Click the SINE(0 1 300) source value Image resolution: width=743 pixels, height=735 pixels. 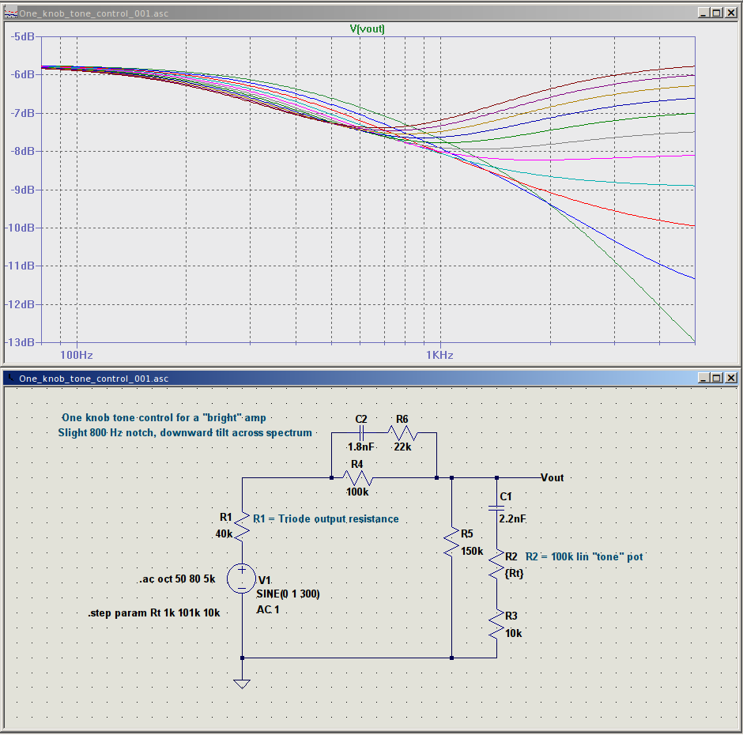pyautogui.click(x=288, y=594)
